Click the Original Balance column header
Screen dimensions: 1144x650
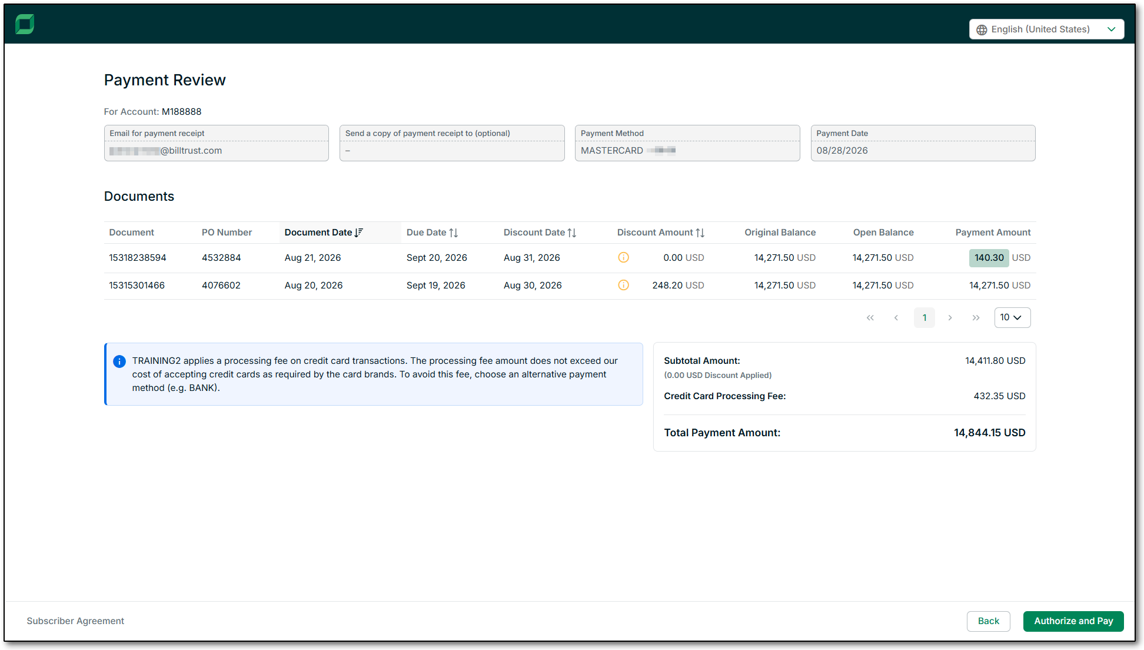coord(780,233)
